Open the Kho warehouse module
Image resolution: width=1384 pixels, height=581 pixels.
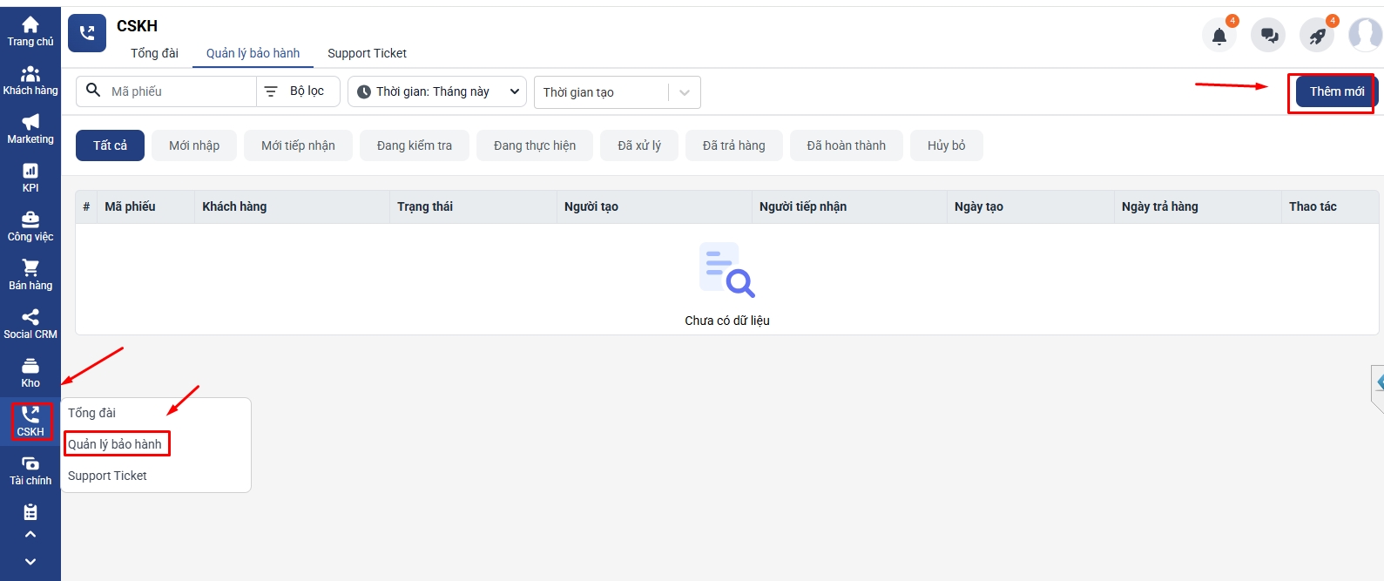(30, 373)
